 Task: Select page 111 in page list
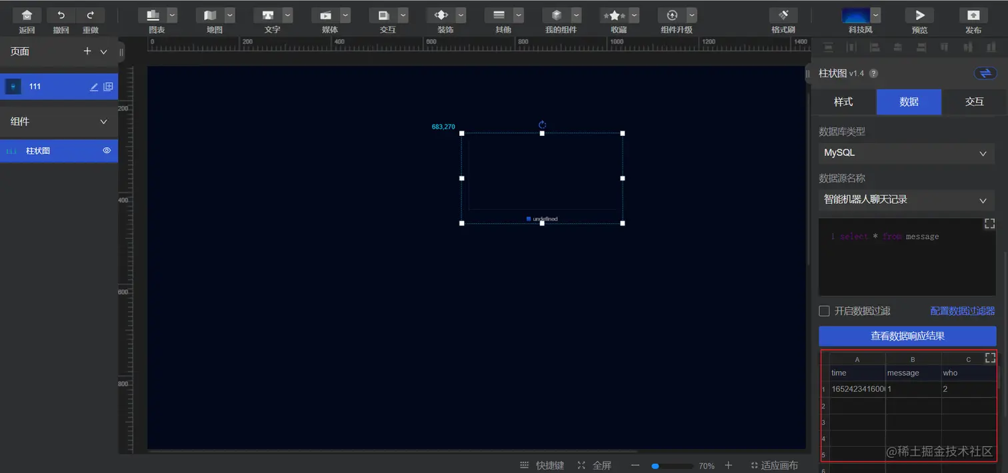(x=59, y=87)
